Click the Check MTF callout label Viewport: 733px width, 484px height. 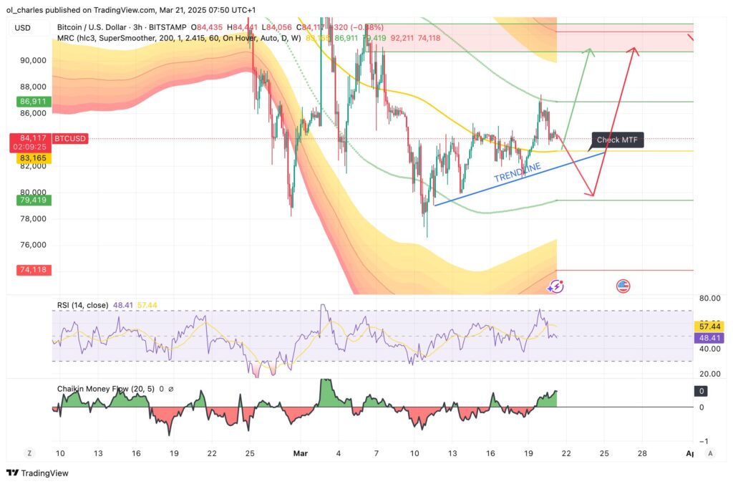[x=617, y=140]
